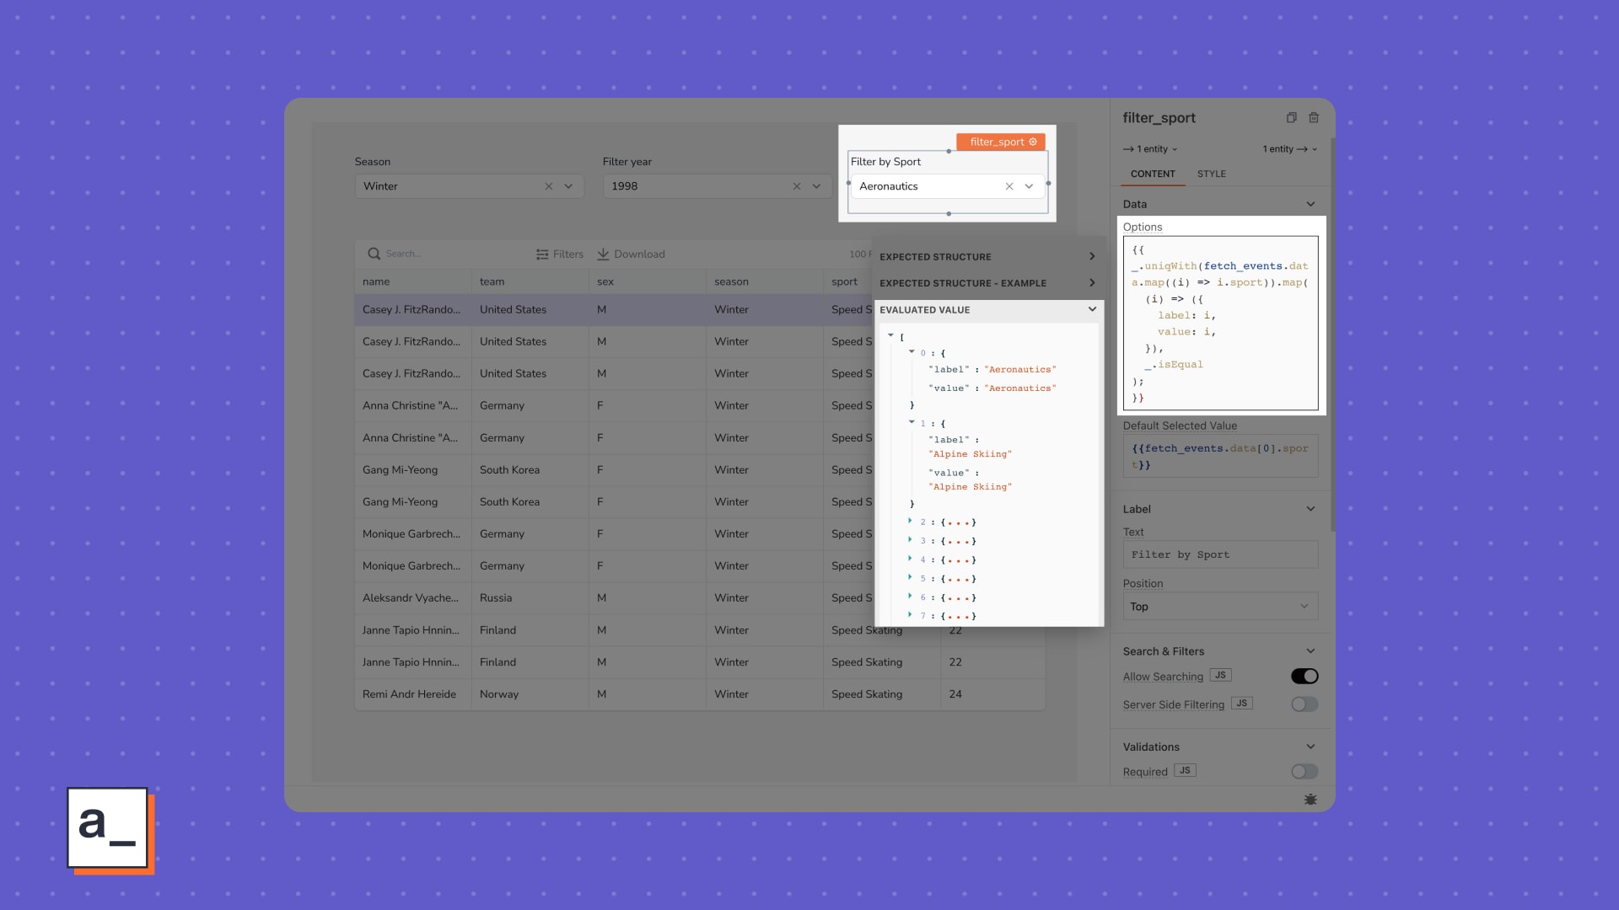Click the Label Text input field
Viewport: 1619px width, 910px height.
click(x=1219, y=554)
